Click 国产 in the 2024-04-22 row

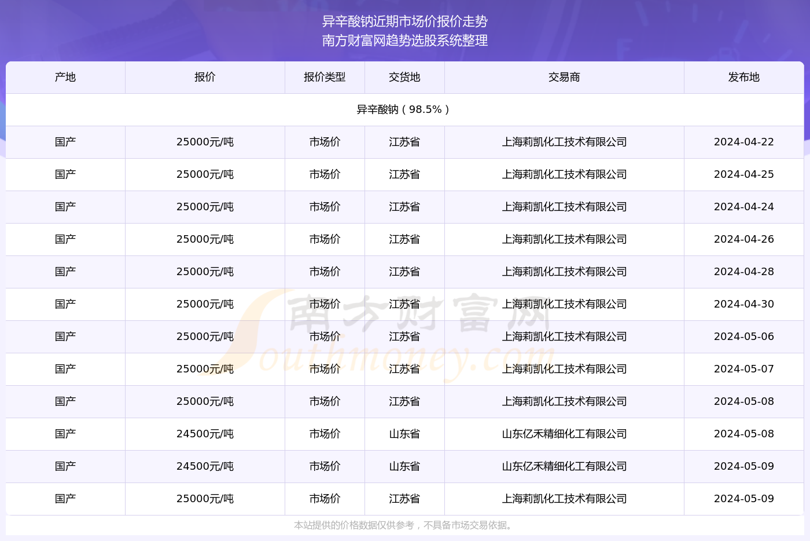point(65,142)
